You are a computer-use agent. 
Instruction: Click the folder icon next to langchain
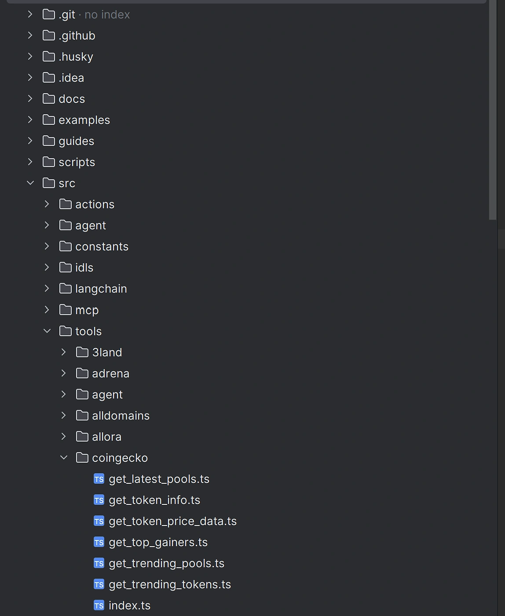pyautogui.click(x=65, y=288)
